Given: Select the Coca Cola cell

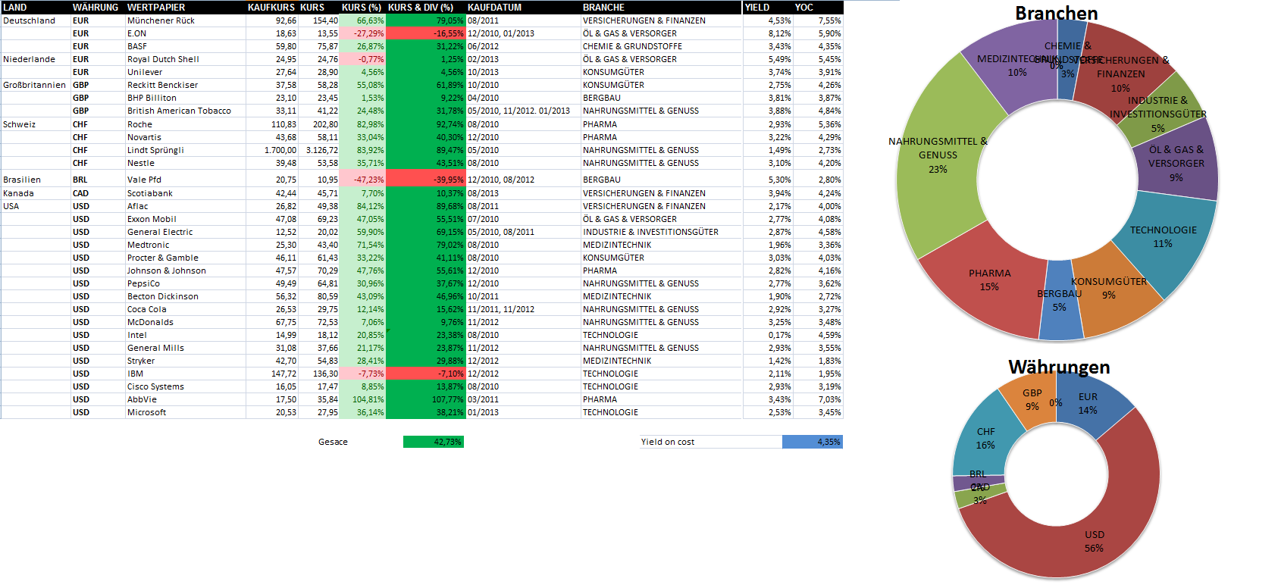Looking at the screenshot, I should click(x=186, y=309).
